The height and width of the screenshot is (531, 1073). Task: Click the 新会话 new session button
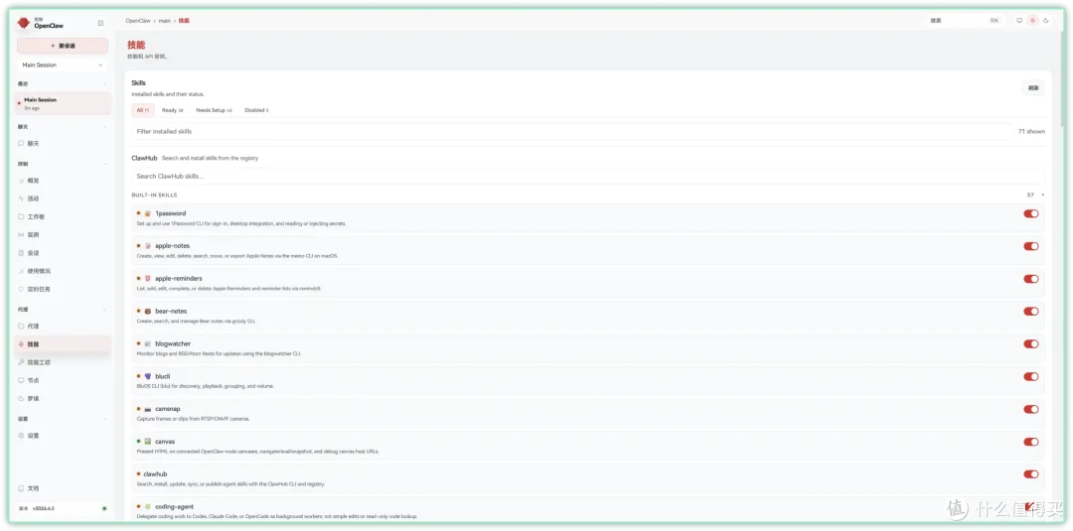(63, 46)
